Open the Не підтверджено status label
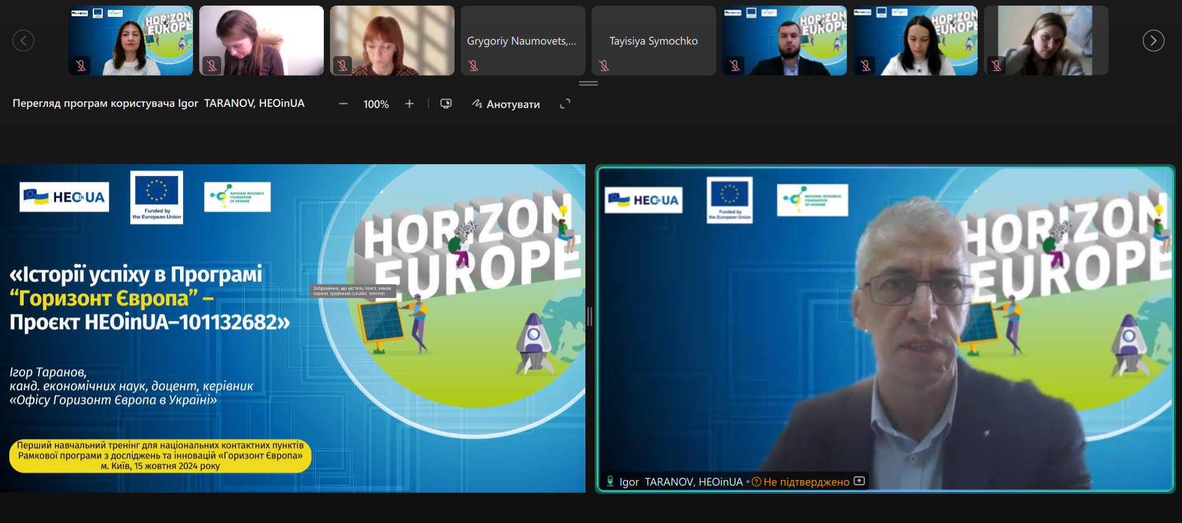1182x523 pixels. coord(806,482)
